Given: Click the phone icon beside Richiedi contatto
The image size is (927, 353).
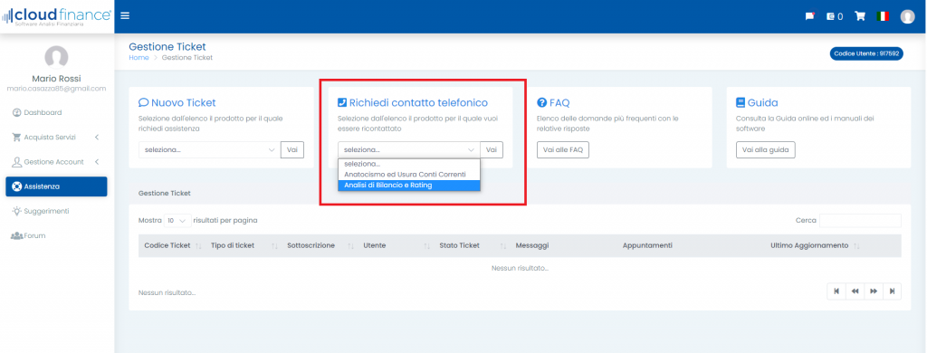Looking at the screenshot, I should (342, 102).
